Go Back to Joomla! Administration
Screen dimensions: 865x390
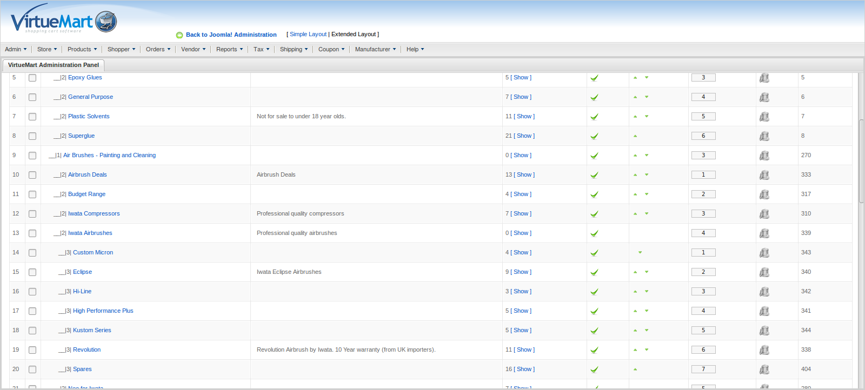click(231, 35)
